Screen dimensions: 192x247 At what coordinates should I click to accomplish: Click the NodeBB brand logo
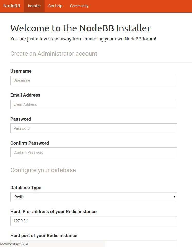click(12, 6)
